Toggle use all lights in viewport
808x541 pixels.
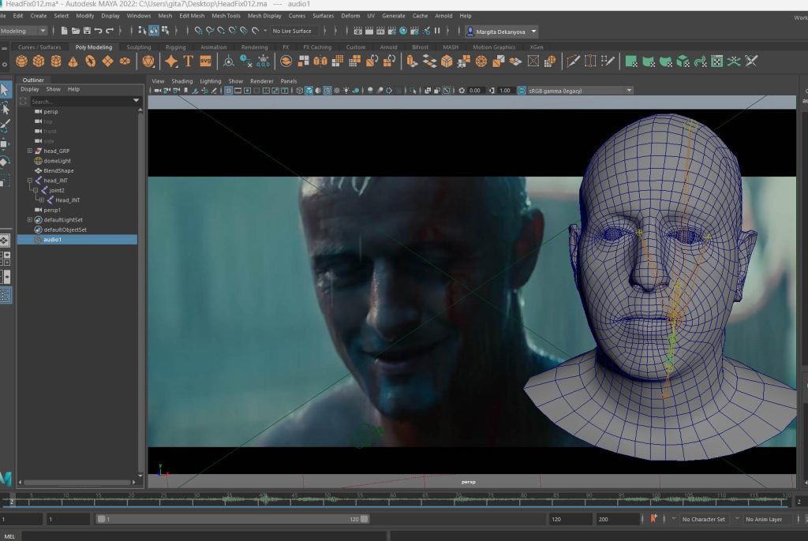[346, 91]
